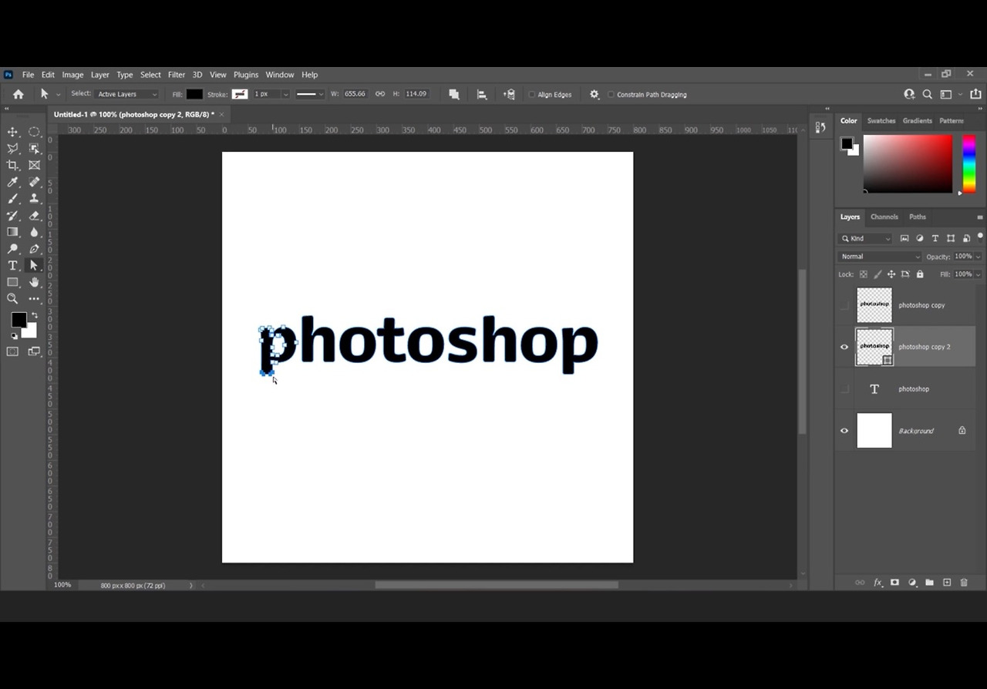The image size is (987, 689).
Task: Toggle lock transparent pixels
Action: tap(864, 274)
